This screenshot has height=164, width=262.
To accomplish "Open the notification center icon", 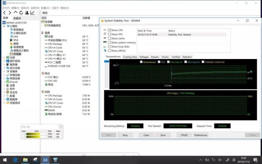I will [x=255, y=160].
